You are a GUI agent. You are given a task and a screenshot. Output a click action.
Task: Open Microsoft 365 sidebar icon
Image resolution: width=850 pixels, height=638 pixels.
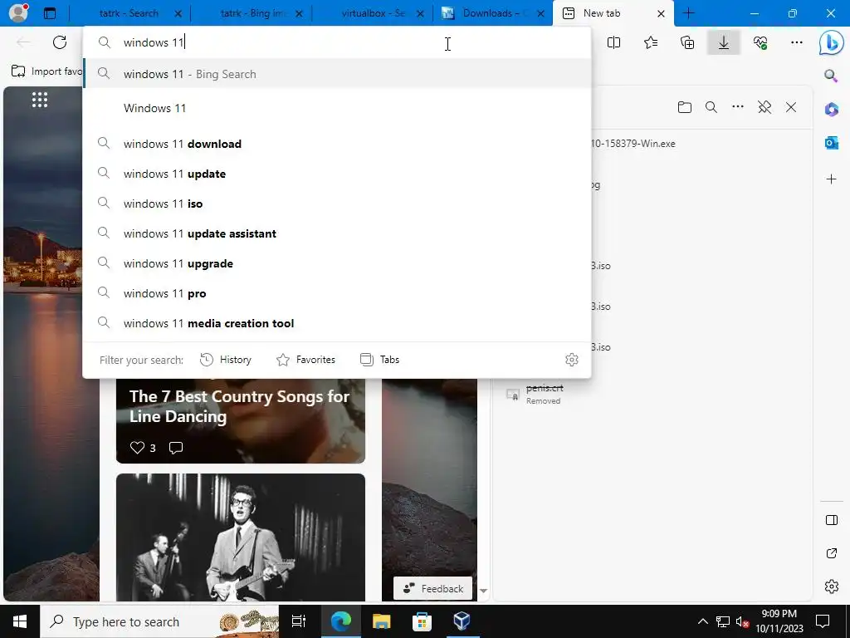click(831, 110)
